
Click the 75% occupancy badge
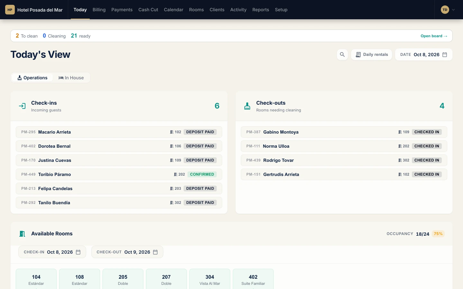[438, 234]
